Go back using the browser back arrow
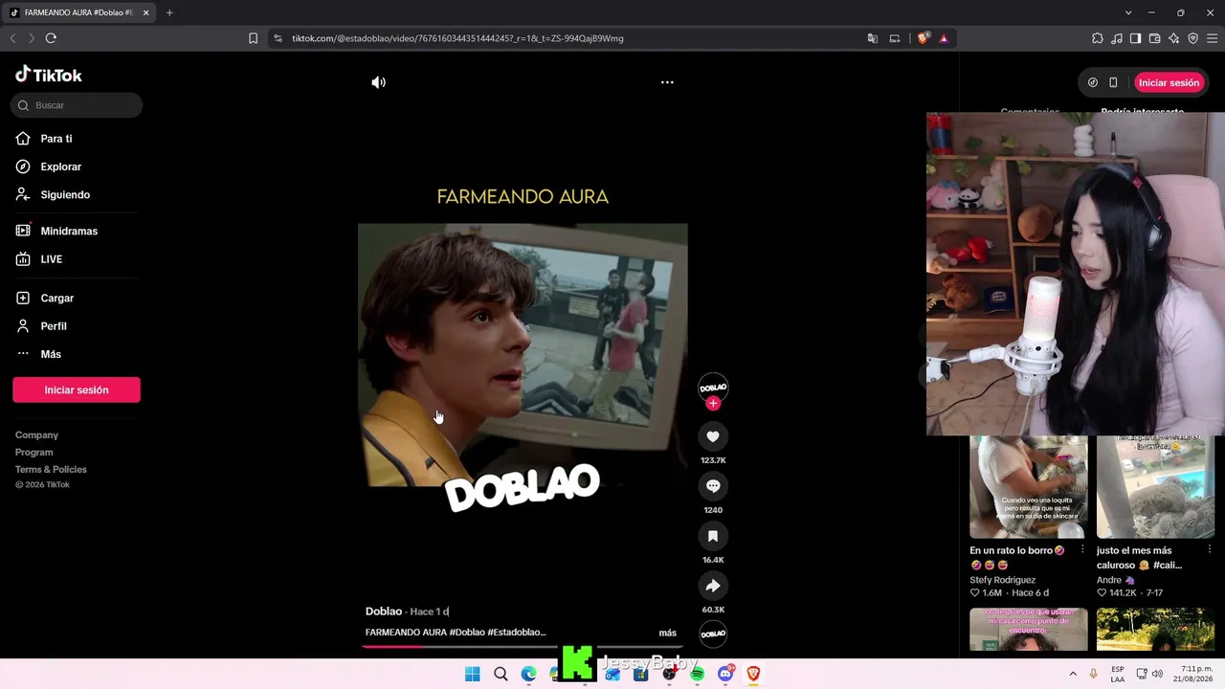The width and height of the screenshot is (1225, 689). 12,38
